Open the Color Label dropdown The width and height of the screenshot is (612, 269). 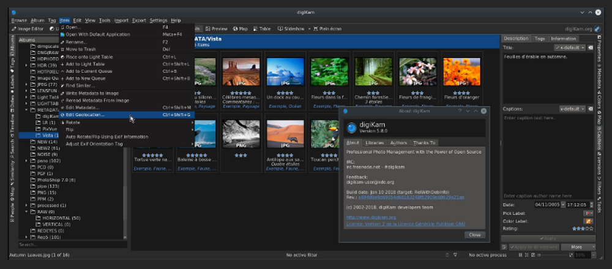pyautogui.click(x=588, y=221)
